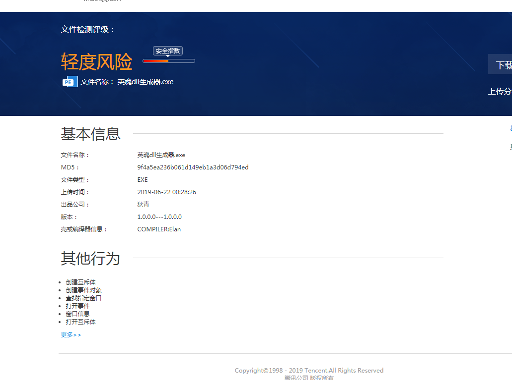Click the 轻度风险 rating heading
The image size is (512, 380).
pyautogui.click(x=97, y=61)
